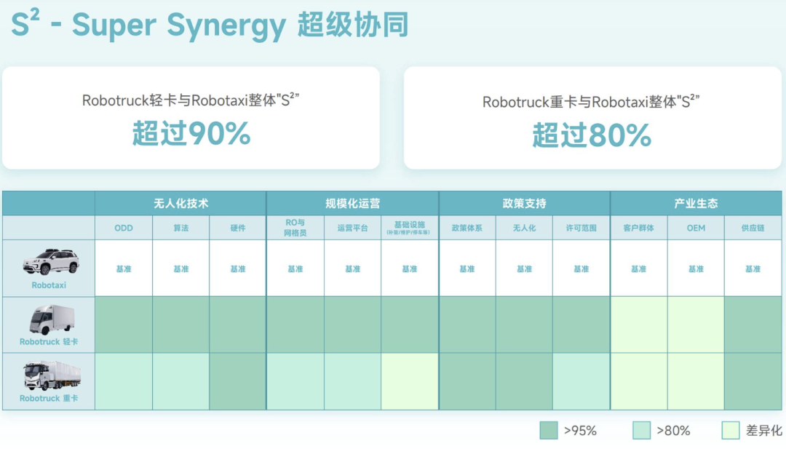Click the Robotaxi car image
This screenshot has height=449, width=786.
[x=51, y=261]
